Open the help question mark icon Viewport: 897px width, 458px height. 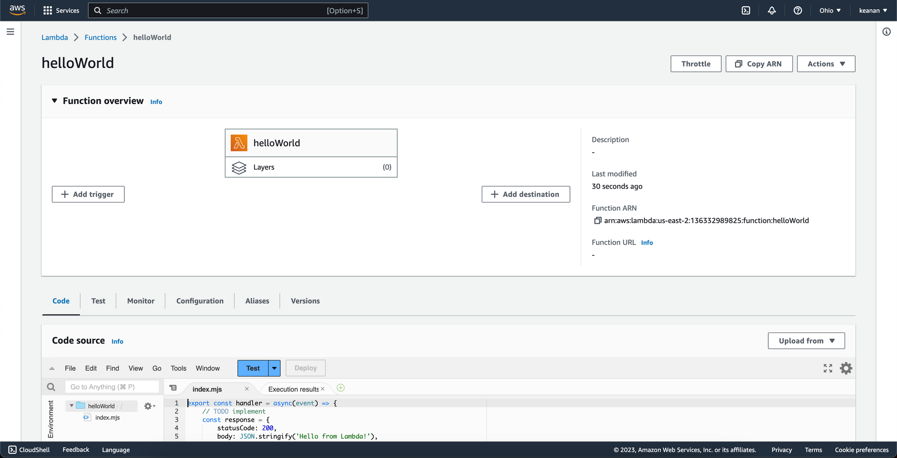(798, 10)
